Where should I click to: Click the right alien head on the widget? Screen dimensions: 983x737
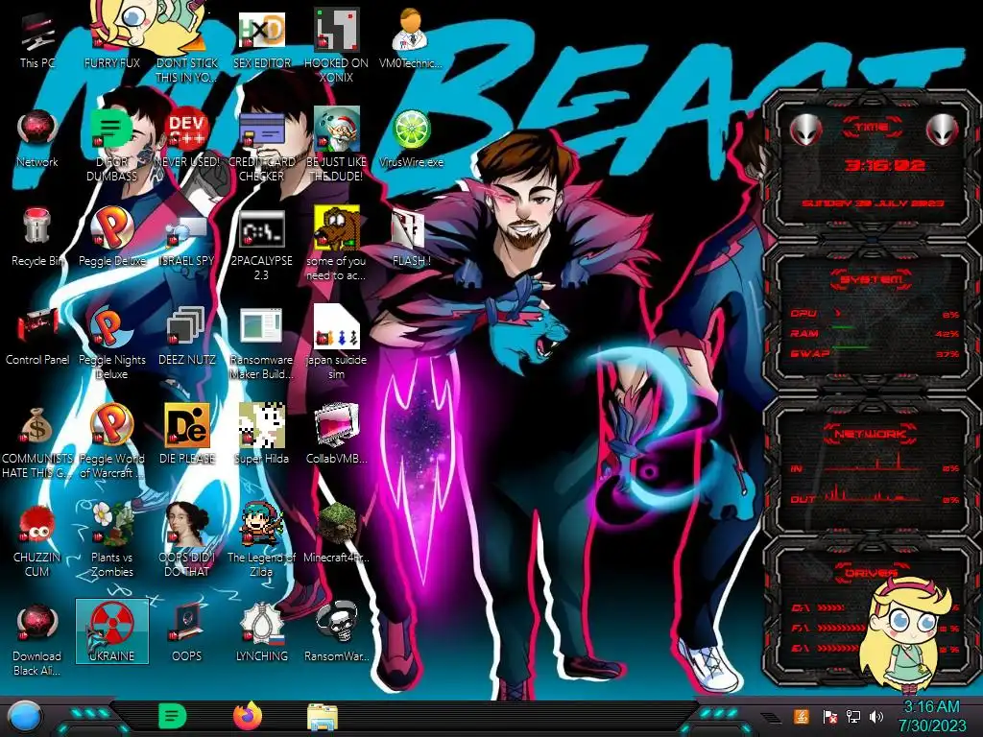coord(943,130)
